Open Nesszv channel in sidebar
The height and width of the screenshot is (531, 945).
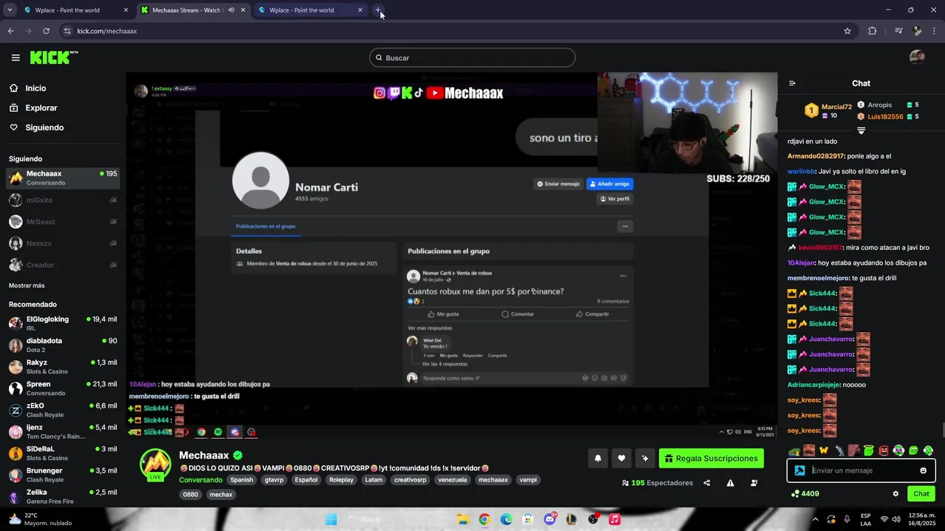[x=63, y=243]
